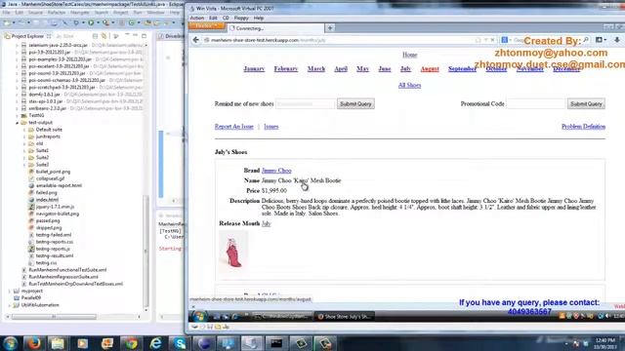625x351 pixels.
Task: Collapse the test-output folder
Action: (18, 123)
